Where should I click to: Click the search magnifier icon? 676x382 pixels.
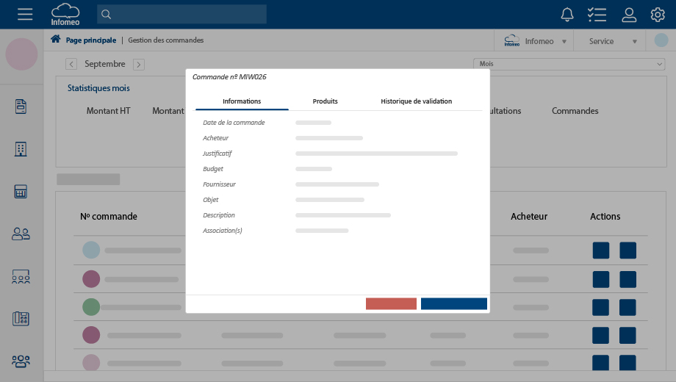106,15
